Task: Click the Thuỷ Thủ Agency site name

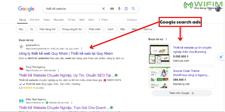Action: tap(35, 67)
